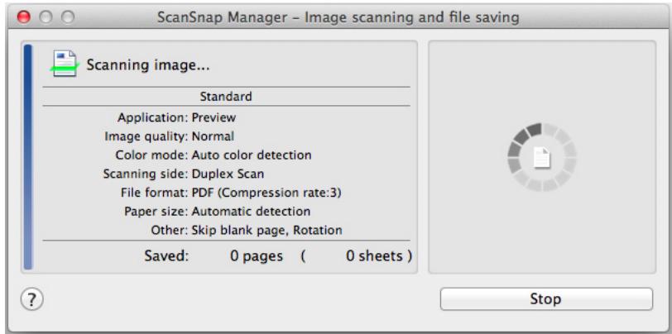Click "Image quality: Normal" row
The height and width of the screenshot is (334, 672).
170,136
